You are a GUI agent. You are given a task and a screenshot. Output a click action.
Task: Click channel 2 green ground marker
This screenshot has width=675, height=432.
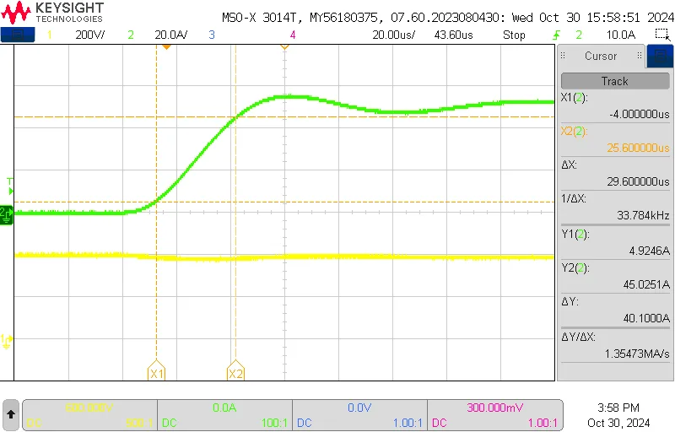click(x=6, y=215)
